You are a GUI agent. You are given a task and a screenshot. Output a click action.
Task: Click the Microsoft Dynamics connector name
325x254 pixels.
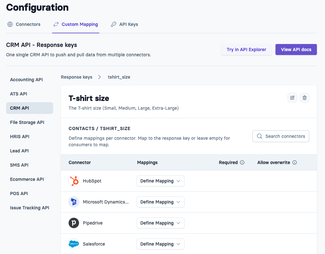coord(106,202)
